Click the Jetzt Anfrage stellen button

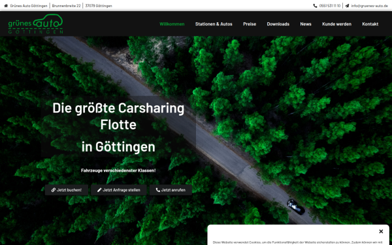119,190
